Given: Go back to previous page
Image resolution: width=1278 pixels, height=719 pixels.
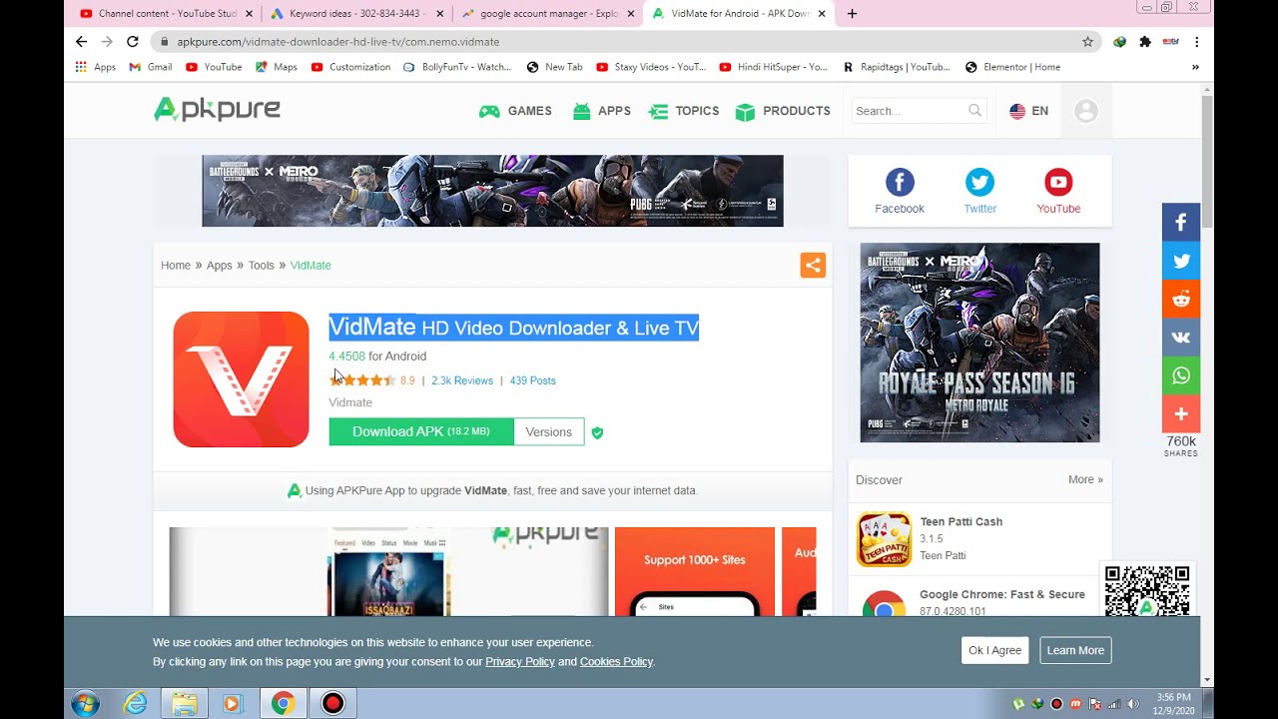Looking at the screenshot, I should tap(82, 42).
